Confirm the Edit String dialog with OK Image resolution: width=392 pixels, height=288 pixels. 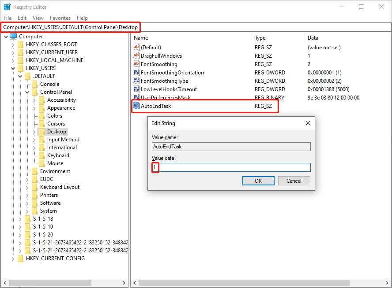click(258, 181)
